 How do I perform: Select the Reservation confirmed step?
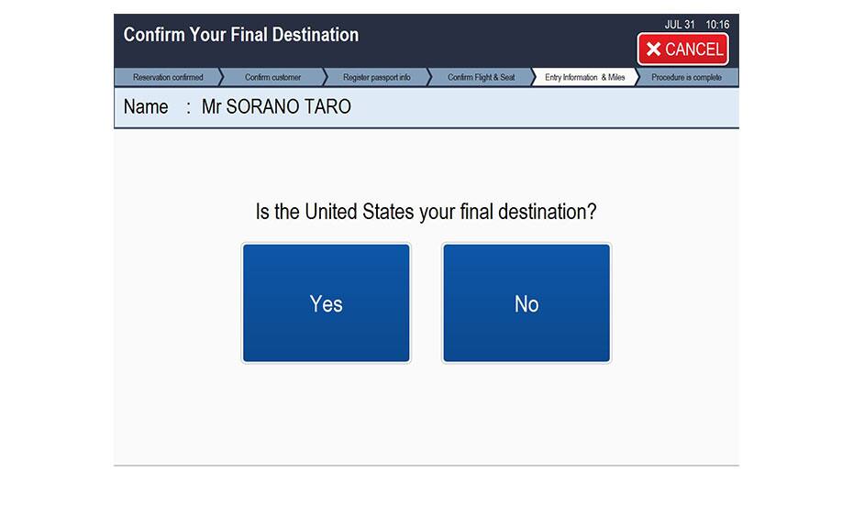click(168, 78)
